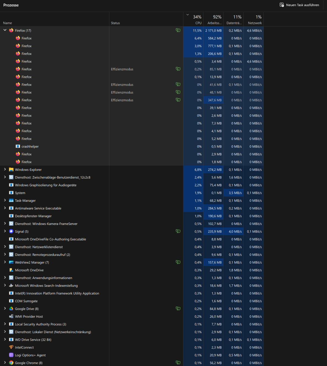Click Neuen Task ausführen button

click(299, 5)
